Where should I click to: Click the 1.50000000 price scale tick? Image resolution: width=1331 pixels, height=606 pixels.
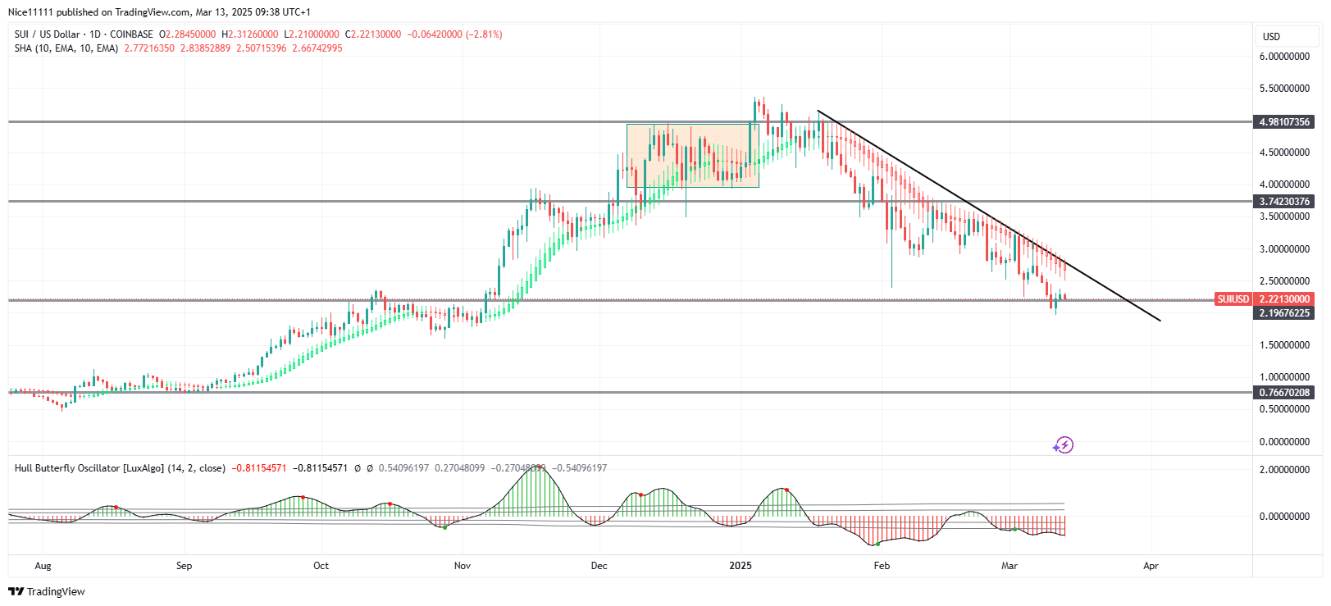coord(1284,345)
